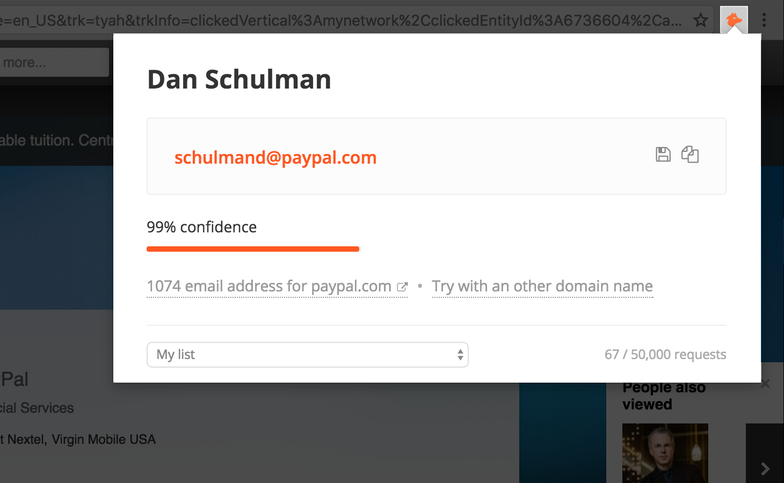Click the external link icon beside paypal.com

(x=402, y=287)
